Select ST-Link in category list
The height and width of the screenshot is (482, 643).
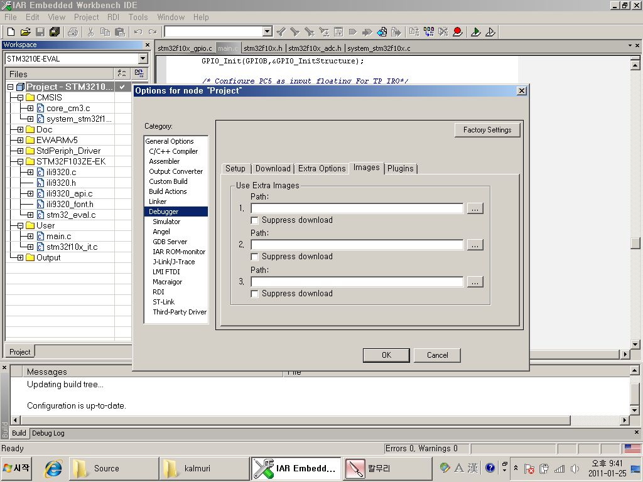(164, 302)
